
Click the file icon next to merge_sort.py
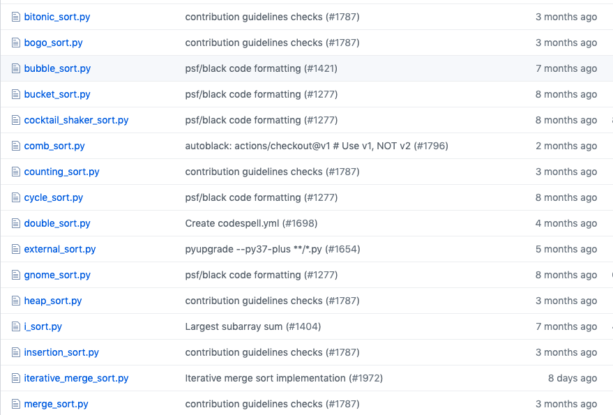click(x=15, y=404)
